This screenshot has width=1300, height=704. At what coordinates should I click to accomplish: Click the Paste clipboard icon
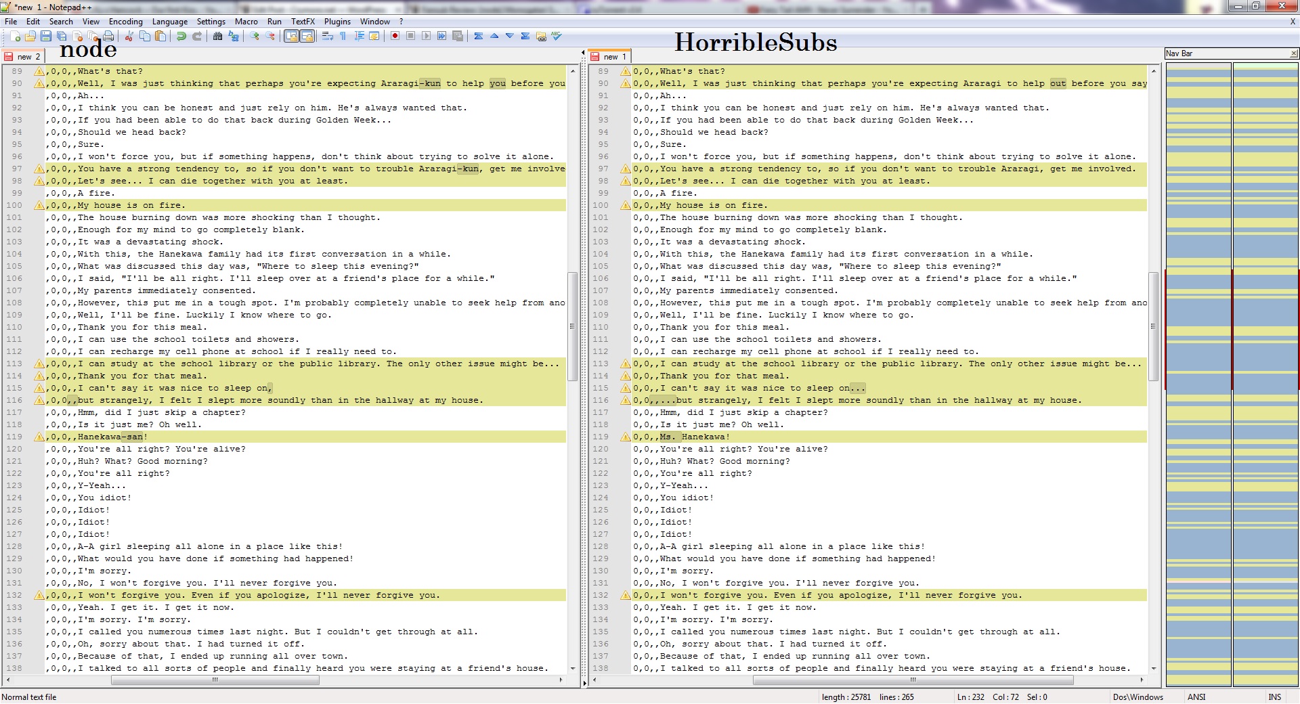pyautogui.click(x=160, y=36)
